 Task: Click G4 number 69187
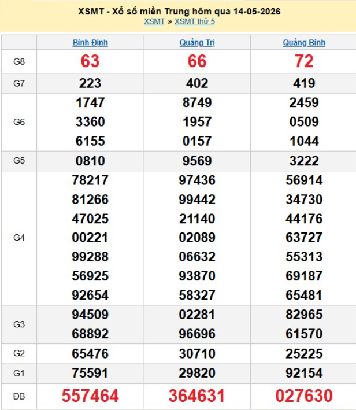304,276
